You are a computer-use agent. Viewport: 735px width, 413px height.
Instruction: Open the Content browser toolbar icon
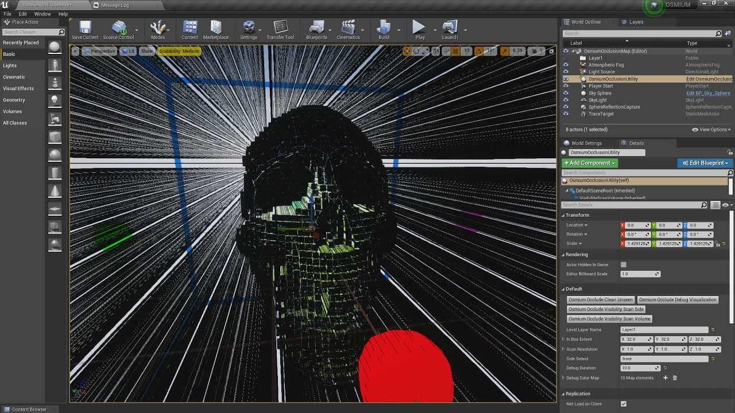click(189, 28)
